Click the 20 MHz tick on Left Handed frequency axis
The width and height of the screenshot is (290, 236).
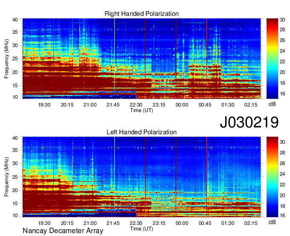[x=15, y=190]
